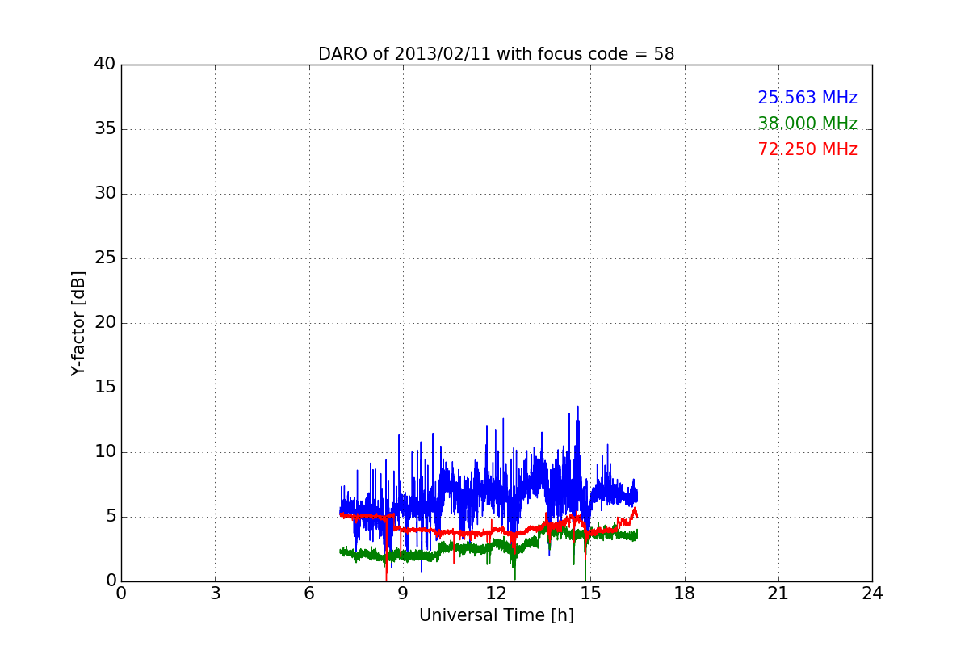
Task: Click y-axis tick label 40
Action: [x=105, y=65]
